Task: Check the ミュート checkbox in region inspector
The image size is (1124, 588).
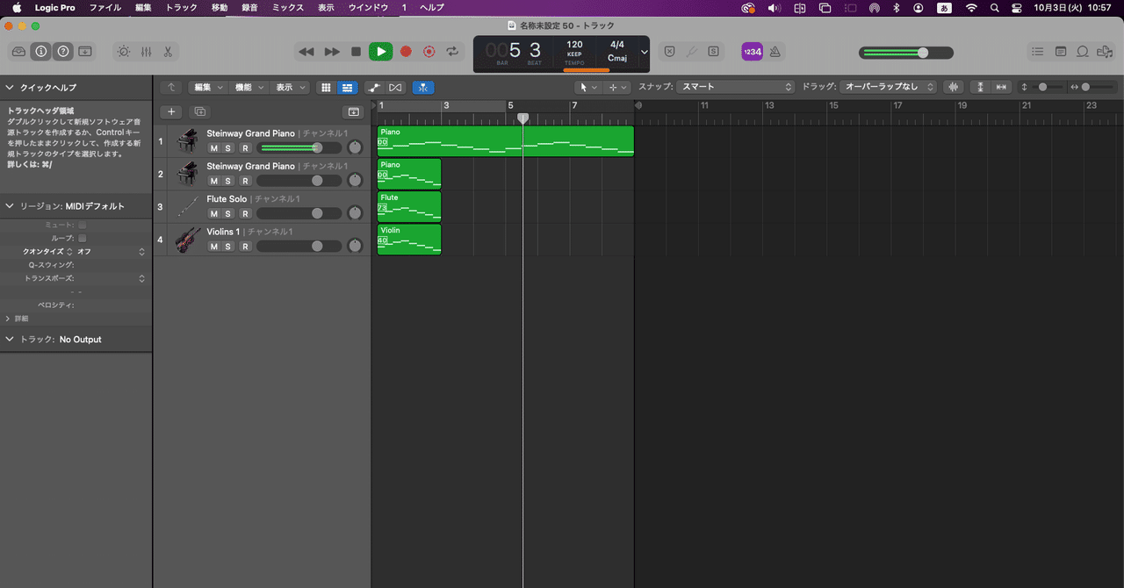Action: coord(82,225)
